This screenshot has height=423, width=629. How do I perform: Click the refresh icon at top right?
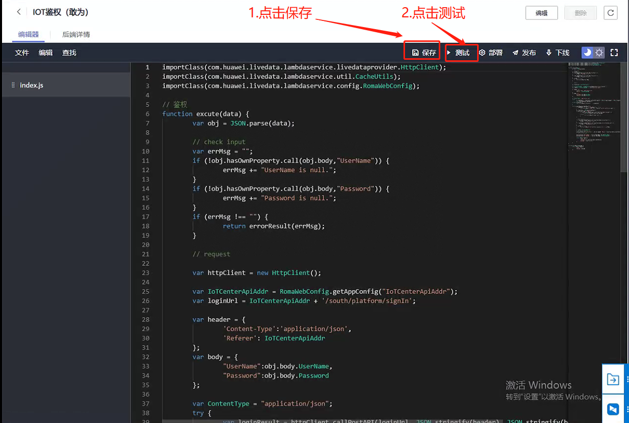[610, 13]
